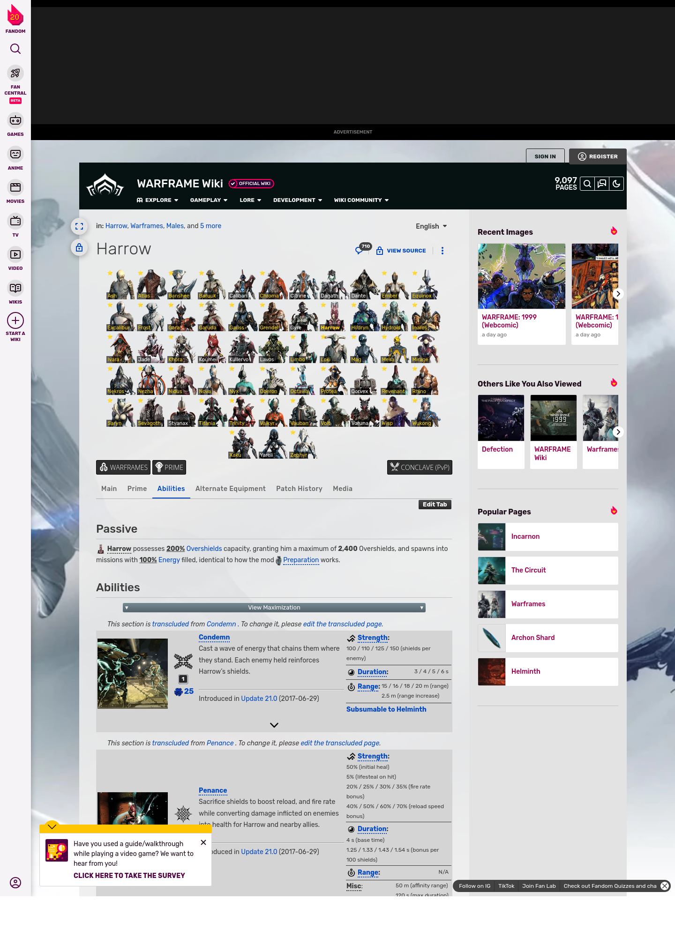Viewport: 675px width, 937px height.
Task: Switch to Alternate Equipment tab
Action: [230, 489]
